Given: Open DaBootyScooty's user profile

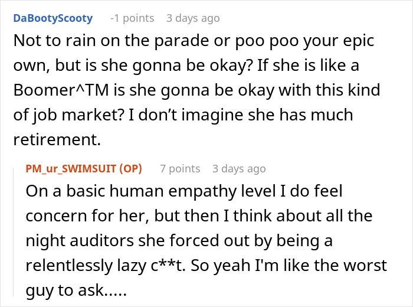Looking at the screenshot, I should (x=53, y=18).
